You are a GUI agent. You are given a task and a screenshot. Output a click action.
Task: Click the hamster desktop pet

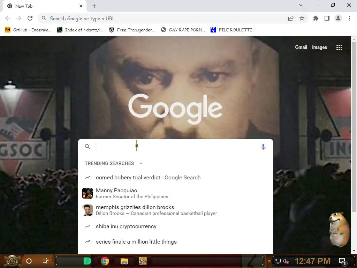(x=339, y=229)
